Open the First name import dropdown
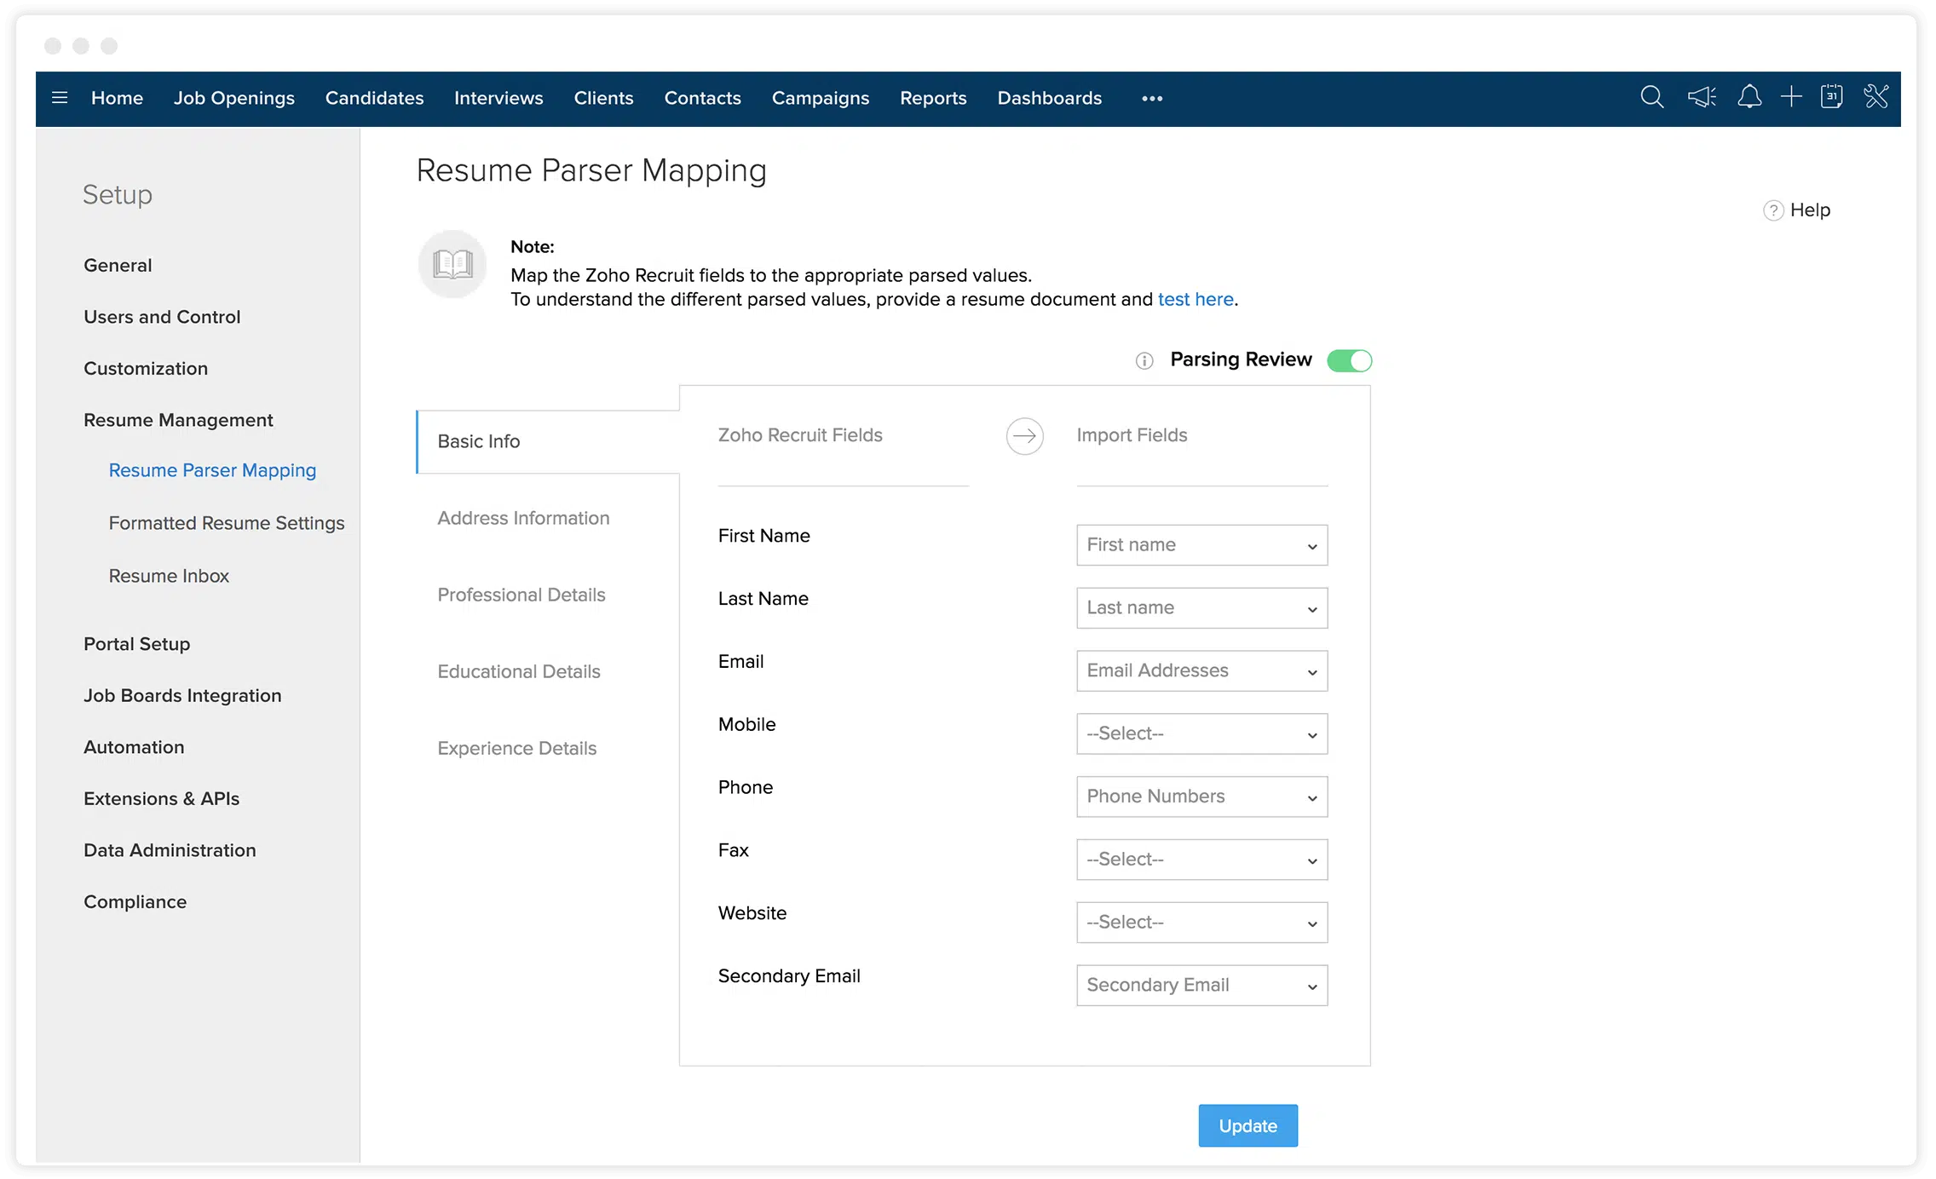 pyautogui.click(x=1201, y=545)
